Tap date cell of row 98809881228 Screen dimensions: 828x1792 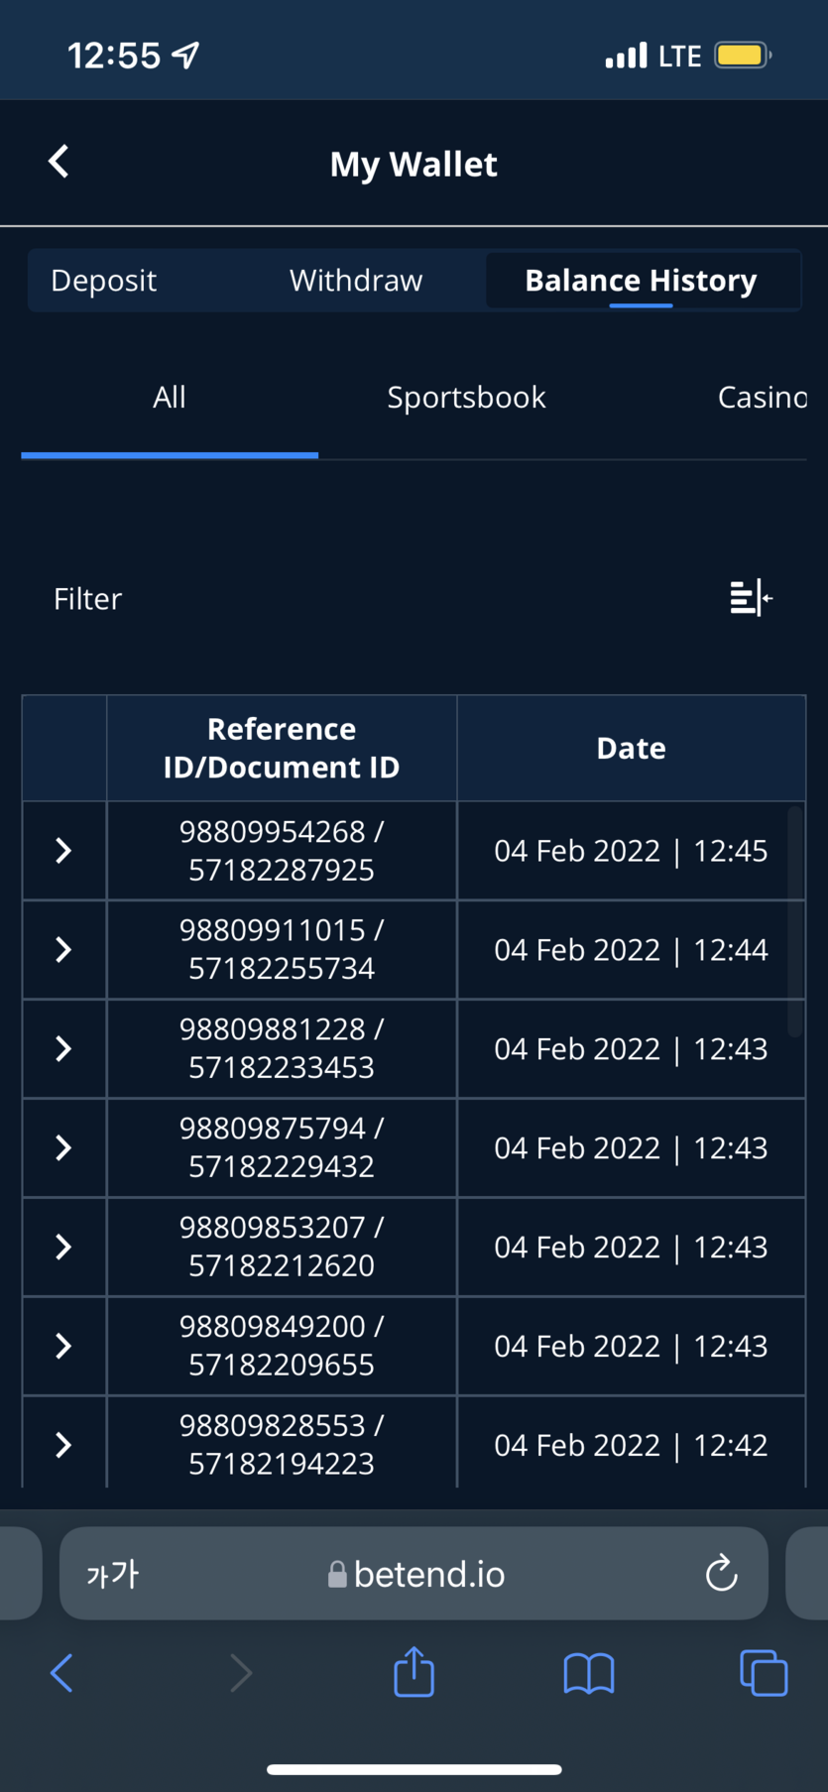pyautogui.click(x=631, y=1049)
